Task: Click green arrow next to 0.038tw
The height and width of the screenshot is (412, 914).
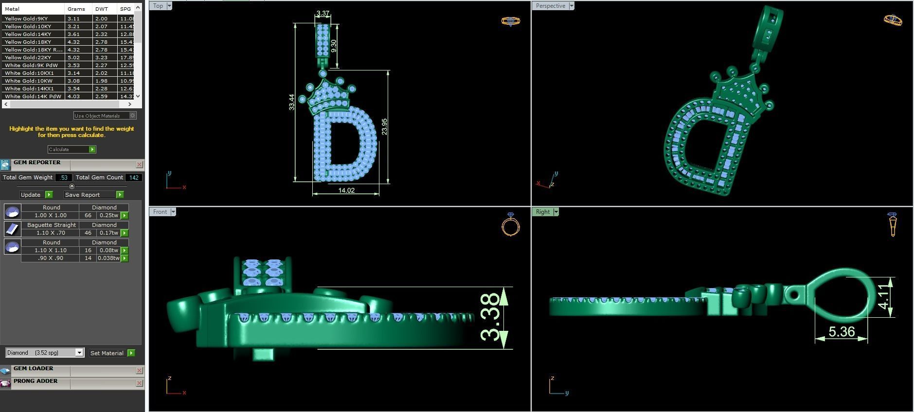Action: point(125,258)
